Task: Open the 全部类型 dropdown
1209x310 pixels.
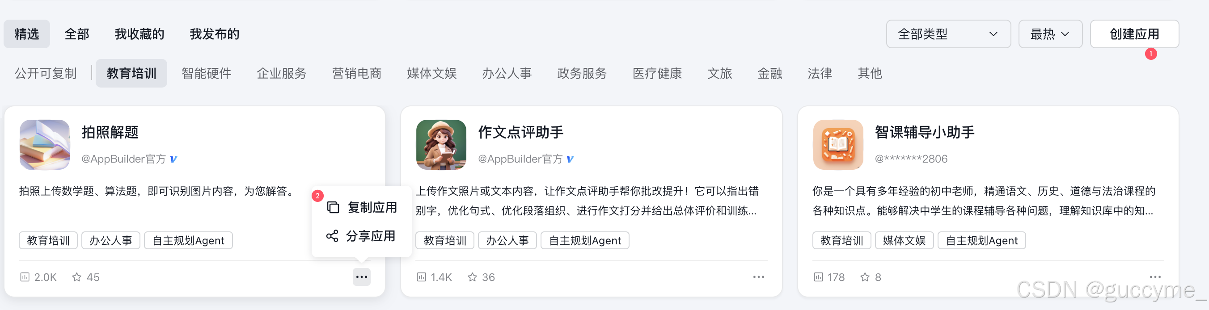Action: pyautogui.click(x=948, y=34)
